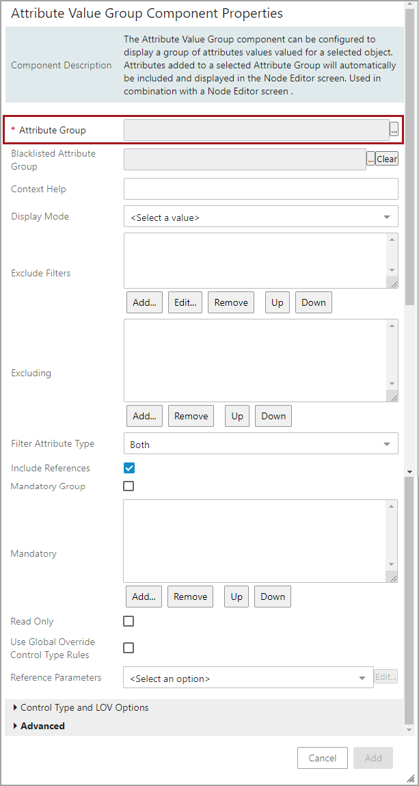Image resolution: width=419 pixels, height=786 pixels.
Task: Enable the Read Only checkbox
Action: click(128, 621)
